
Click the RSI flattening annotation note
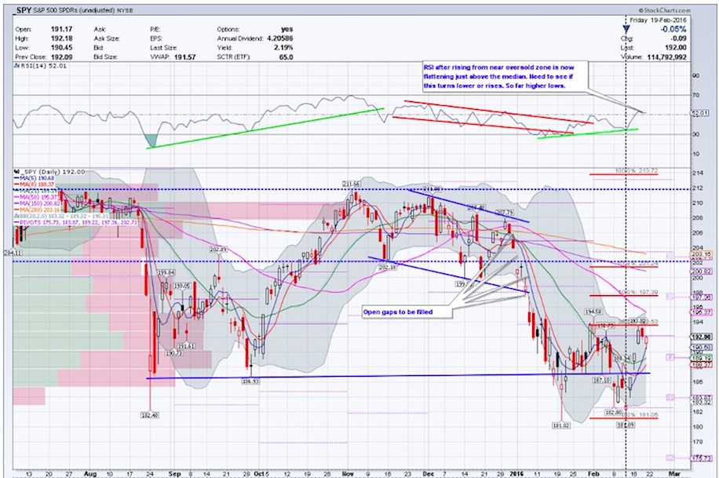(505, 76)
